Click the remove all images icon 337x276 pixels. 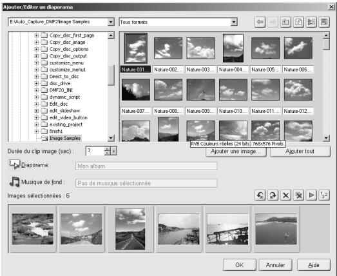298,195
